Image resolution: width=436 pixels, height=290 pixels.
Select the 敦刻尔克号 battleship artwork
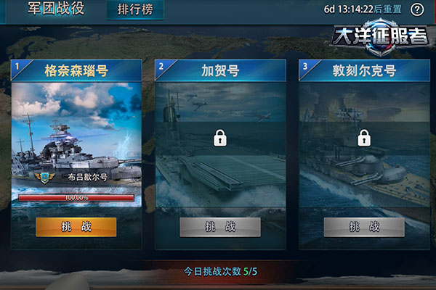tap(365, 144)
